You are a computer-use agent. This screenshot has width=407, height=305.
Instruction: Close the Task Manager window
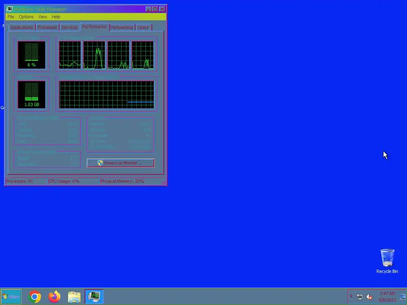(162, 9)
